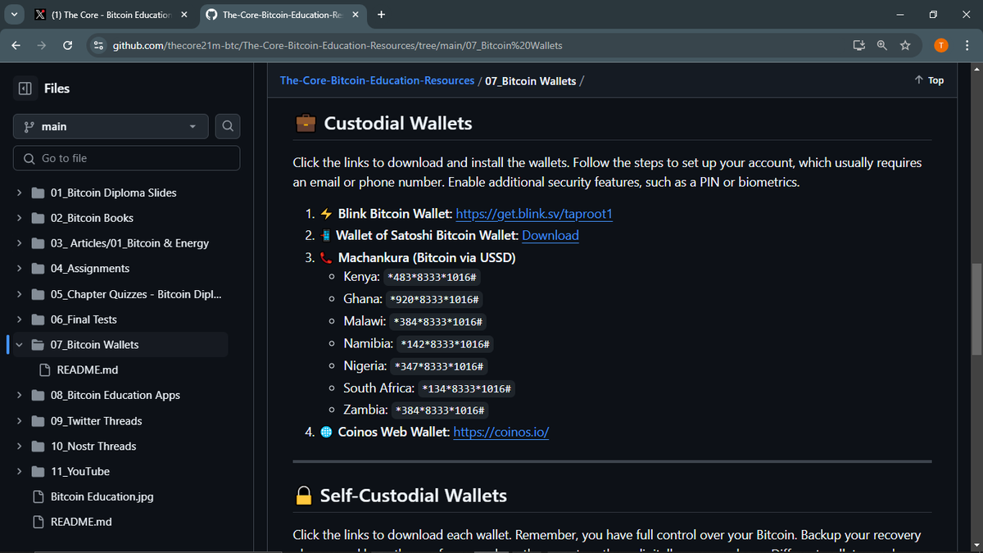
Task: Open the main branch selector dropdown
Action: 112,126
